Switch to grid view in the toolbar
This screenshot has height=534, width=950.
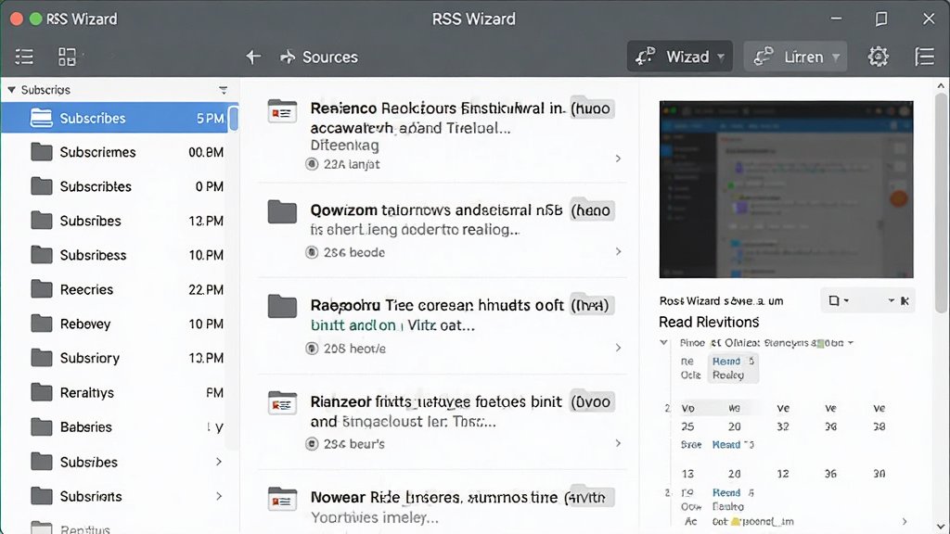click(67, 57)
